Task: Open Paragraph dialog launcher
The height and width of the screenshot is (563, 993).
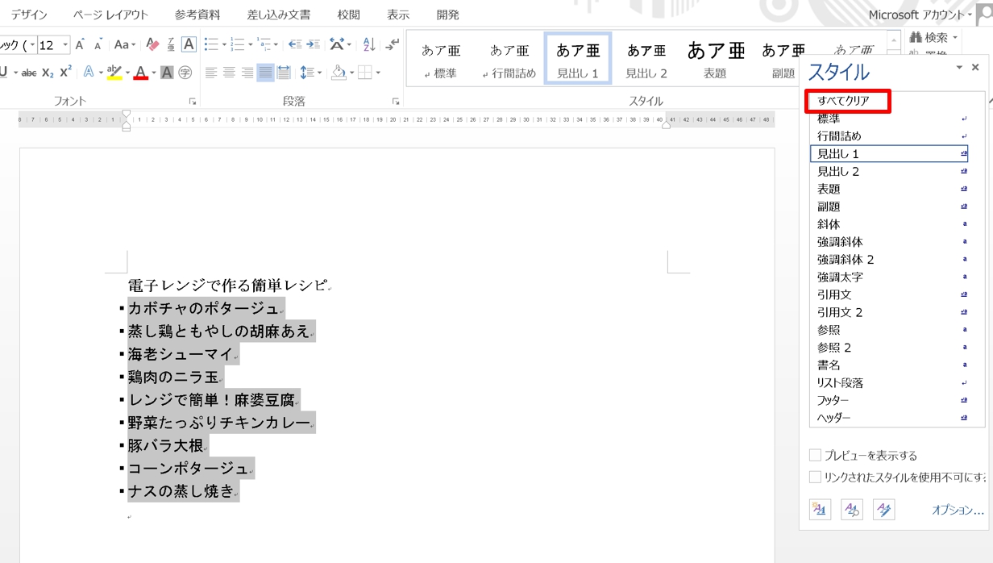Action: click(396, 102)
